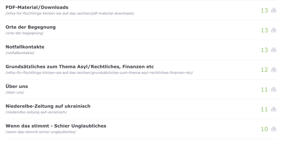Open Niederelbe-Zeitung auf ukrainisch title
Image resolution: width=286 pixels, height=144 pixels.
click(x=48, y=106)
